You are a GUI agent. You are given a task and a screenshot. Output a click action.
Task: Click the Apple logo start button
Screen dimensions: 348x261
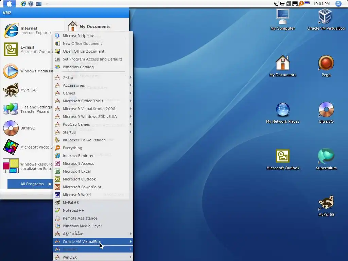click(x=9, y=3)
